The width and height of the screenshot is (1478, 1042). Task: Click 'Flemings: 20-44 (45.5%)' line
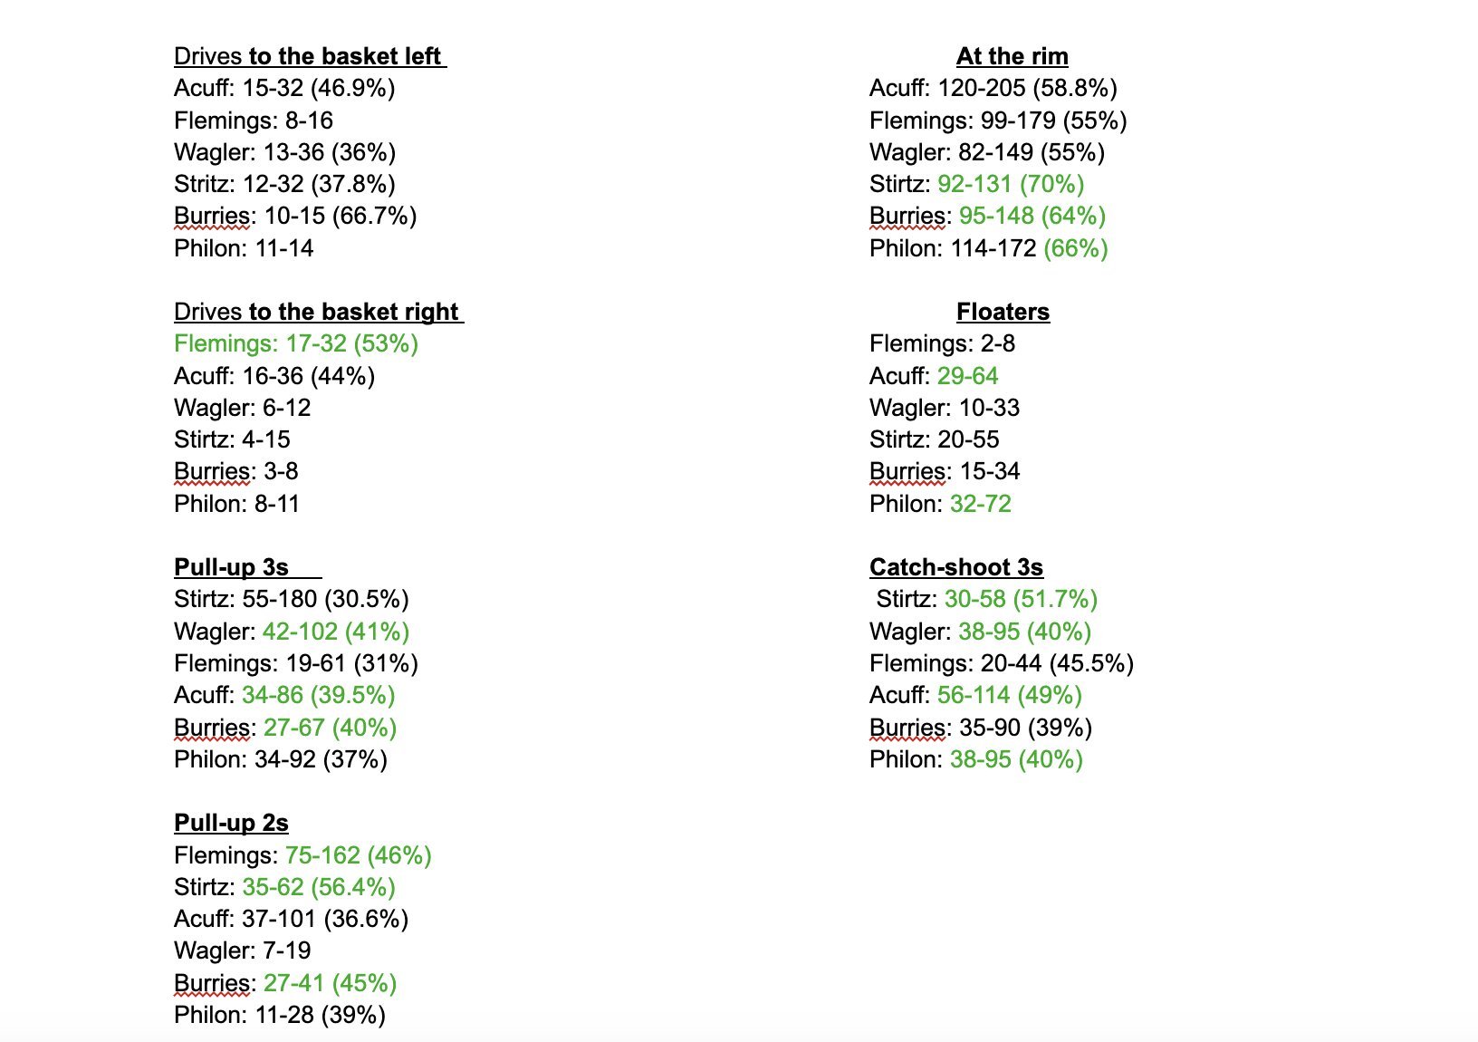tap(1002, 663)
